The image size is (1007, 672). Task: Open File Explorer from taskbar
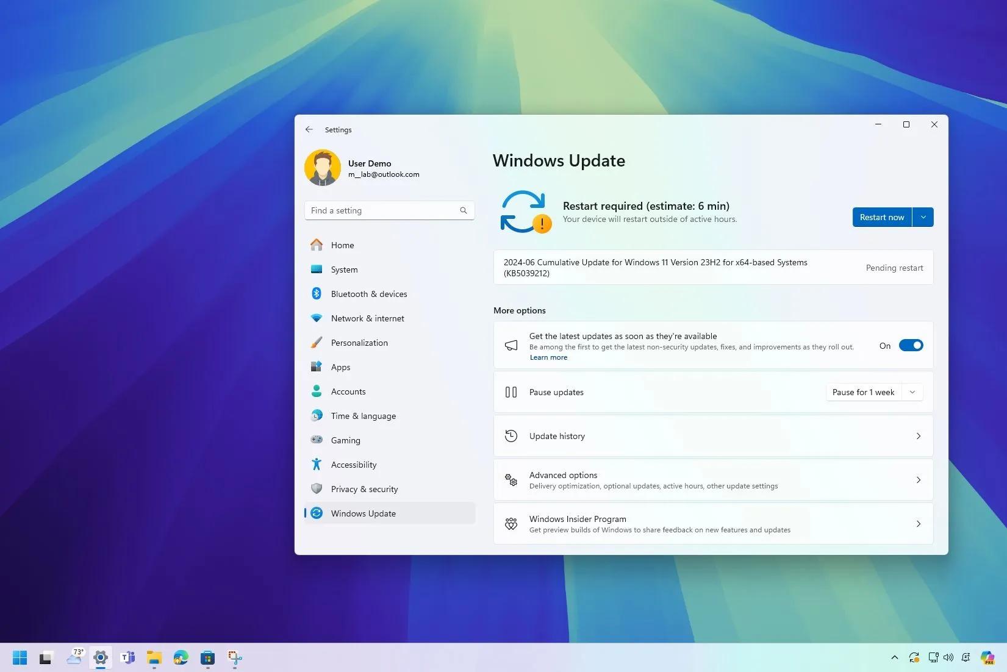(x=154, y=657)
